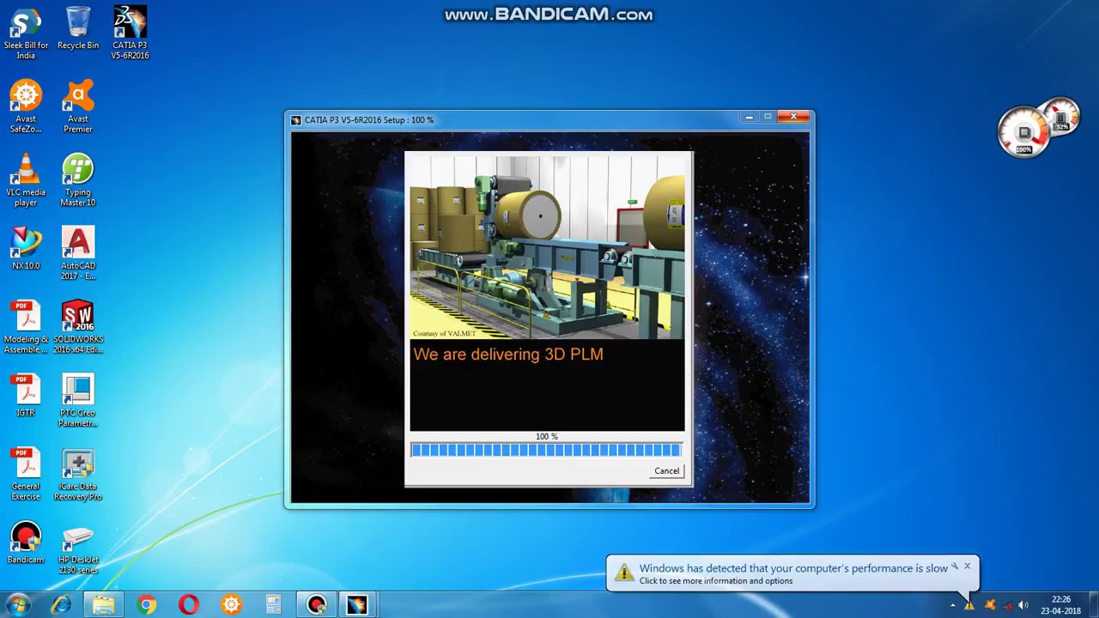
Task: Select the PTC Creo Parametric desktop shortcut
Action: 78,401
